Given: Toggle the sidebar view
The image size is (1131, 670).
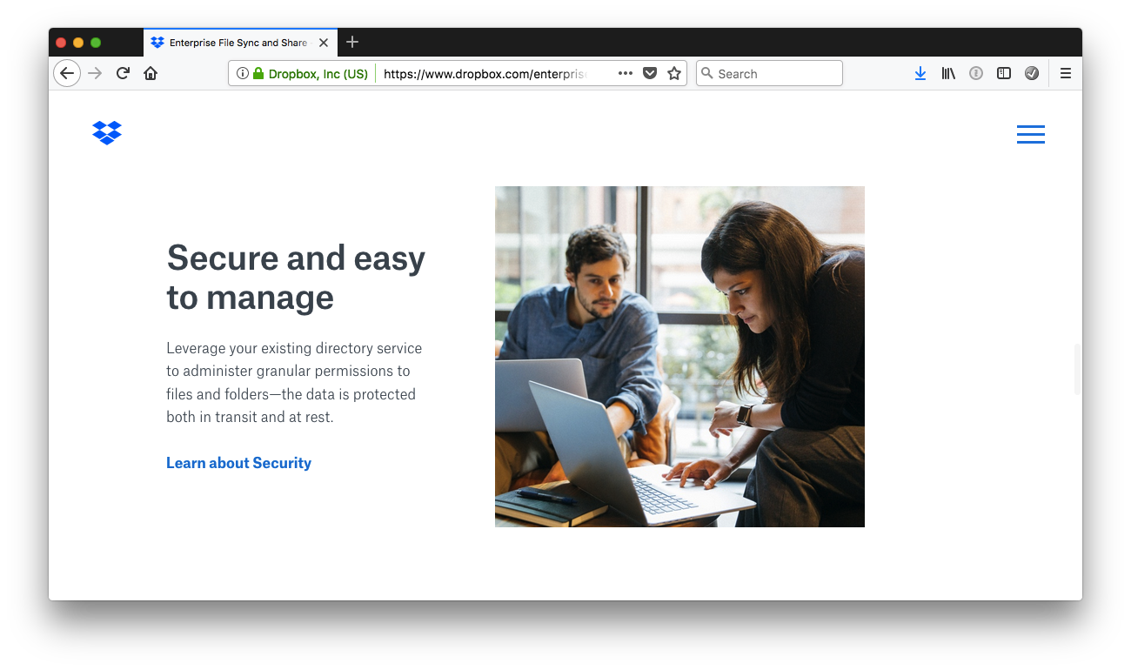Looking at the screenshot, I should tap(1004, 74).
